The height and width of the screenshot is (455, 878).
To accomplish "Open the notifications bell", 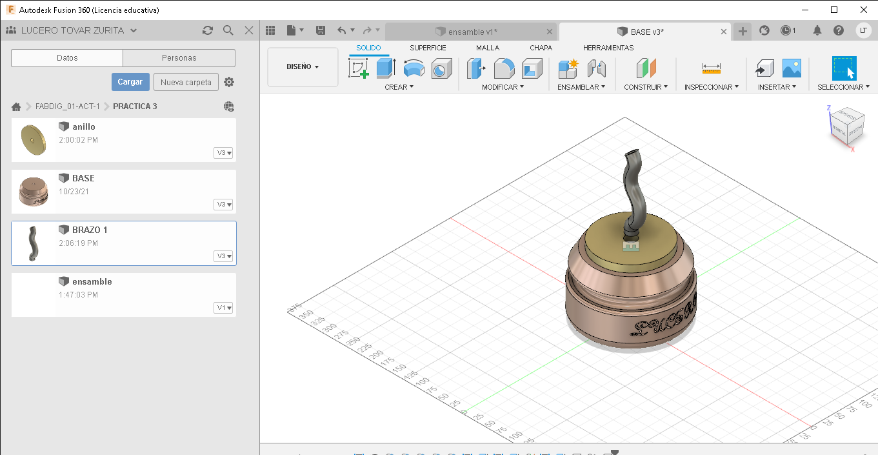I will 817,30.
